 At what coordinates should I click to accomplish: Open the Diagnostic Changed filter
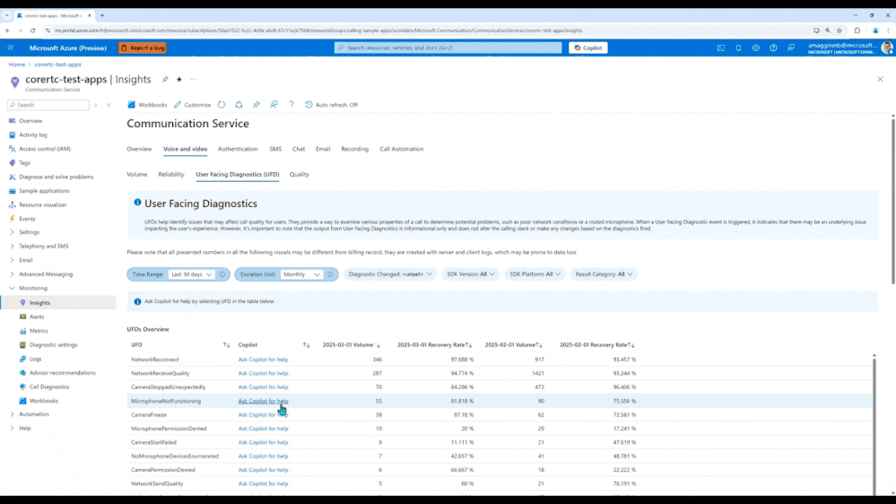[390, 274]
